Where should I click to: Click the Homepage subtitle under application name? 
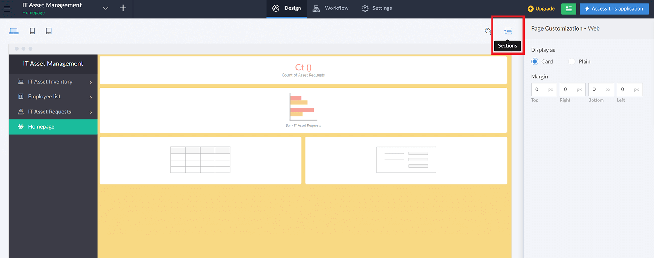[x=33, y=13]
